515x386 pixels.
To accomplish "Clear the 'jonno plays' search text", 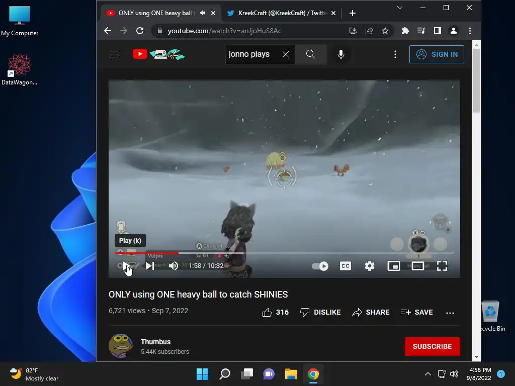I will pos(286,54).
